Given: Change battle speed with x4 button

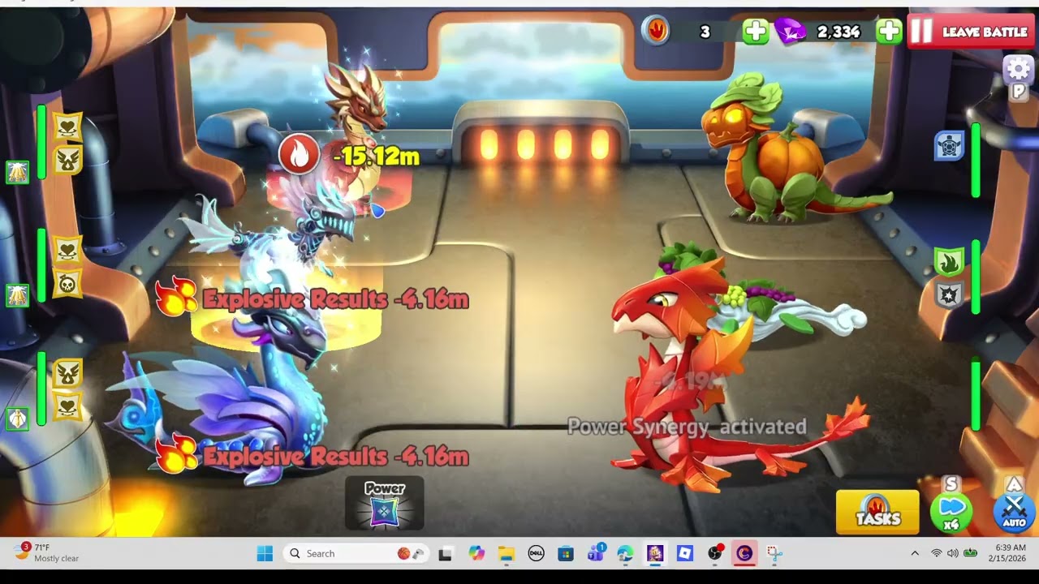Looking at the screenshot, I should (951, 511).
